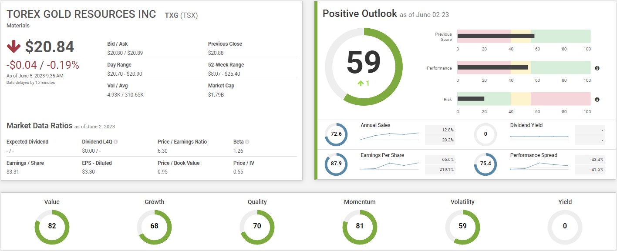The width and height of the screenshot is (617, 251).
Task: Click the Annual Sales sparkline chart
Action: point(390,136)
